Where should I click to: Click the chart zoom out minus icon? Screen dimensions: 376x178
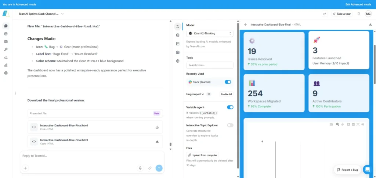(353, 124)
